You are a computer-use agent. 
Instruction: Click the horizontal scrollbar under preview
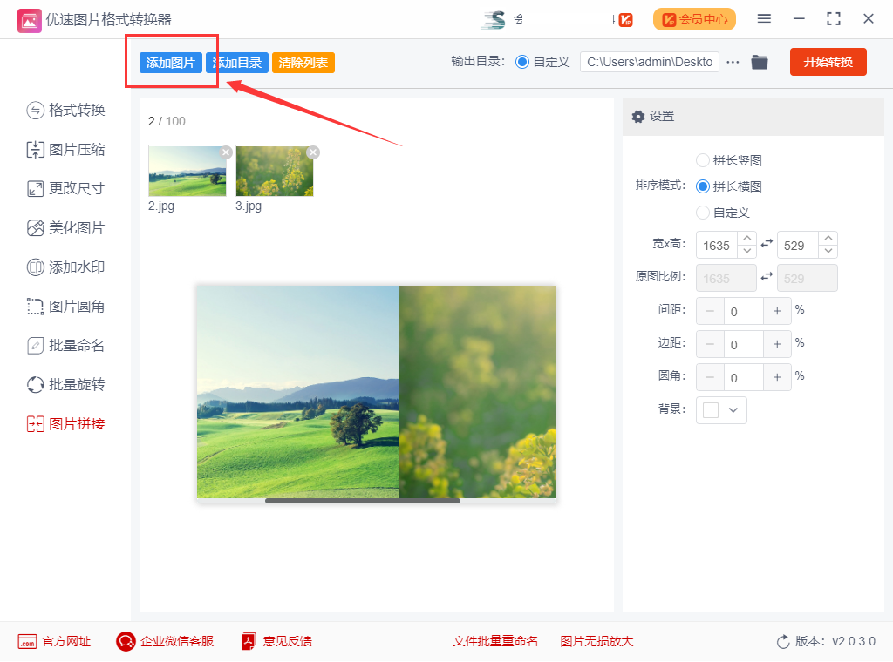click(x=362, y=501)
